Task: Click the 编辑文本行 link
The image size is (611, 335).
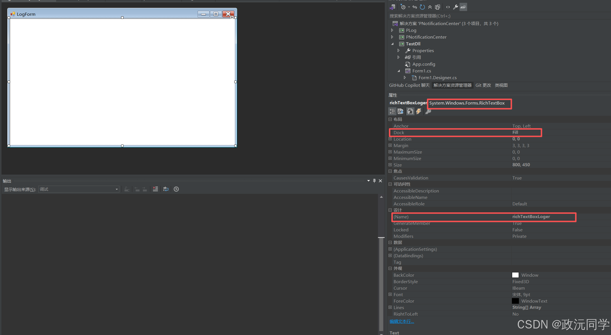Action: [x=402, y=321]
